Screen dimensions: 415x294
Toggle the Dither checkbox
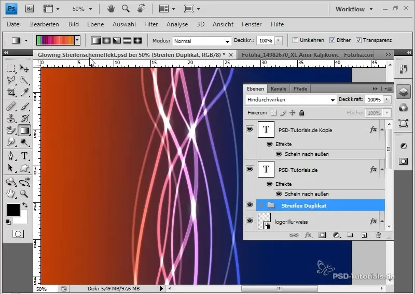[x=332, y=40]
